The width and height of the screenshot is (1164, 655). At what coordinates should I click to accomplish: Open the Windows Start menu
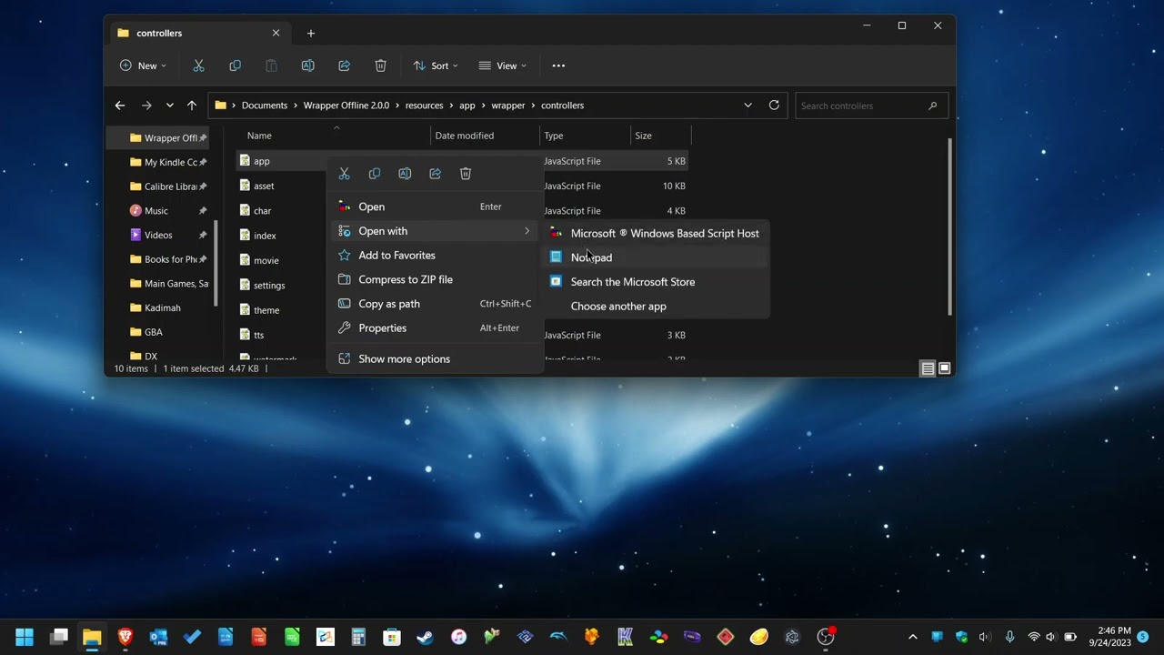pyautogui.click(x=25, y=637)
